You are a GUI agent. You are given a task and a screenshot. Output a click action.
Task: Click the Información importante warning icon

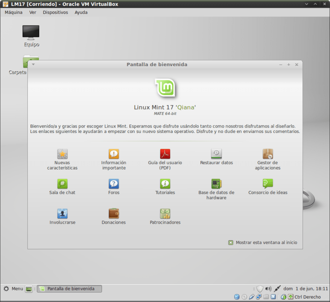tap(114, 154)
